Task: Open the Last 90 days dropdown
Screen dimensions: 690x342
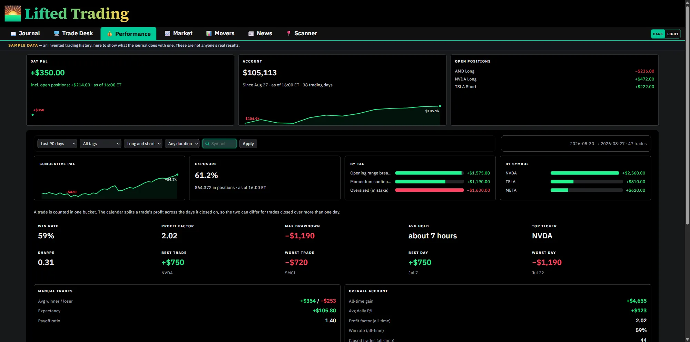Action: pos(57,144)
